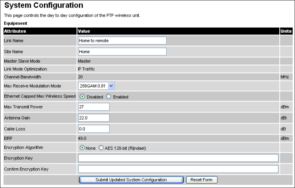Click the dBi unit label

284,118
